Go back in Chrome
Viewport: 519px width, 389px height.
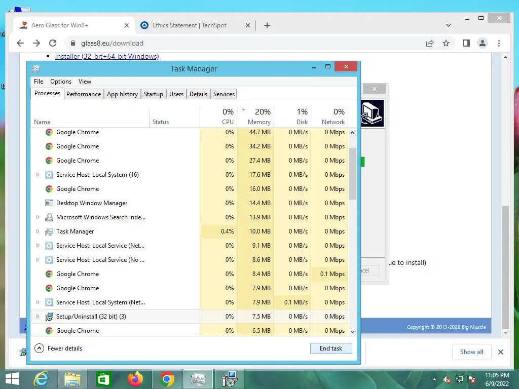[20, 43]
